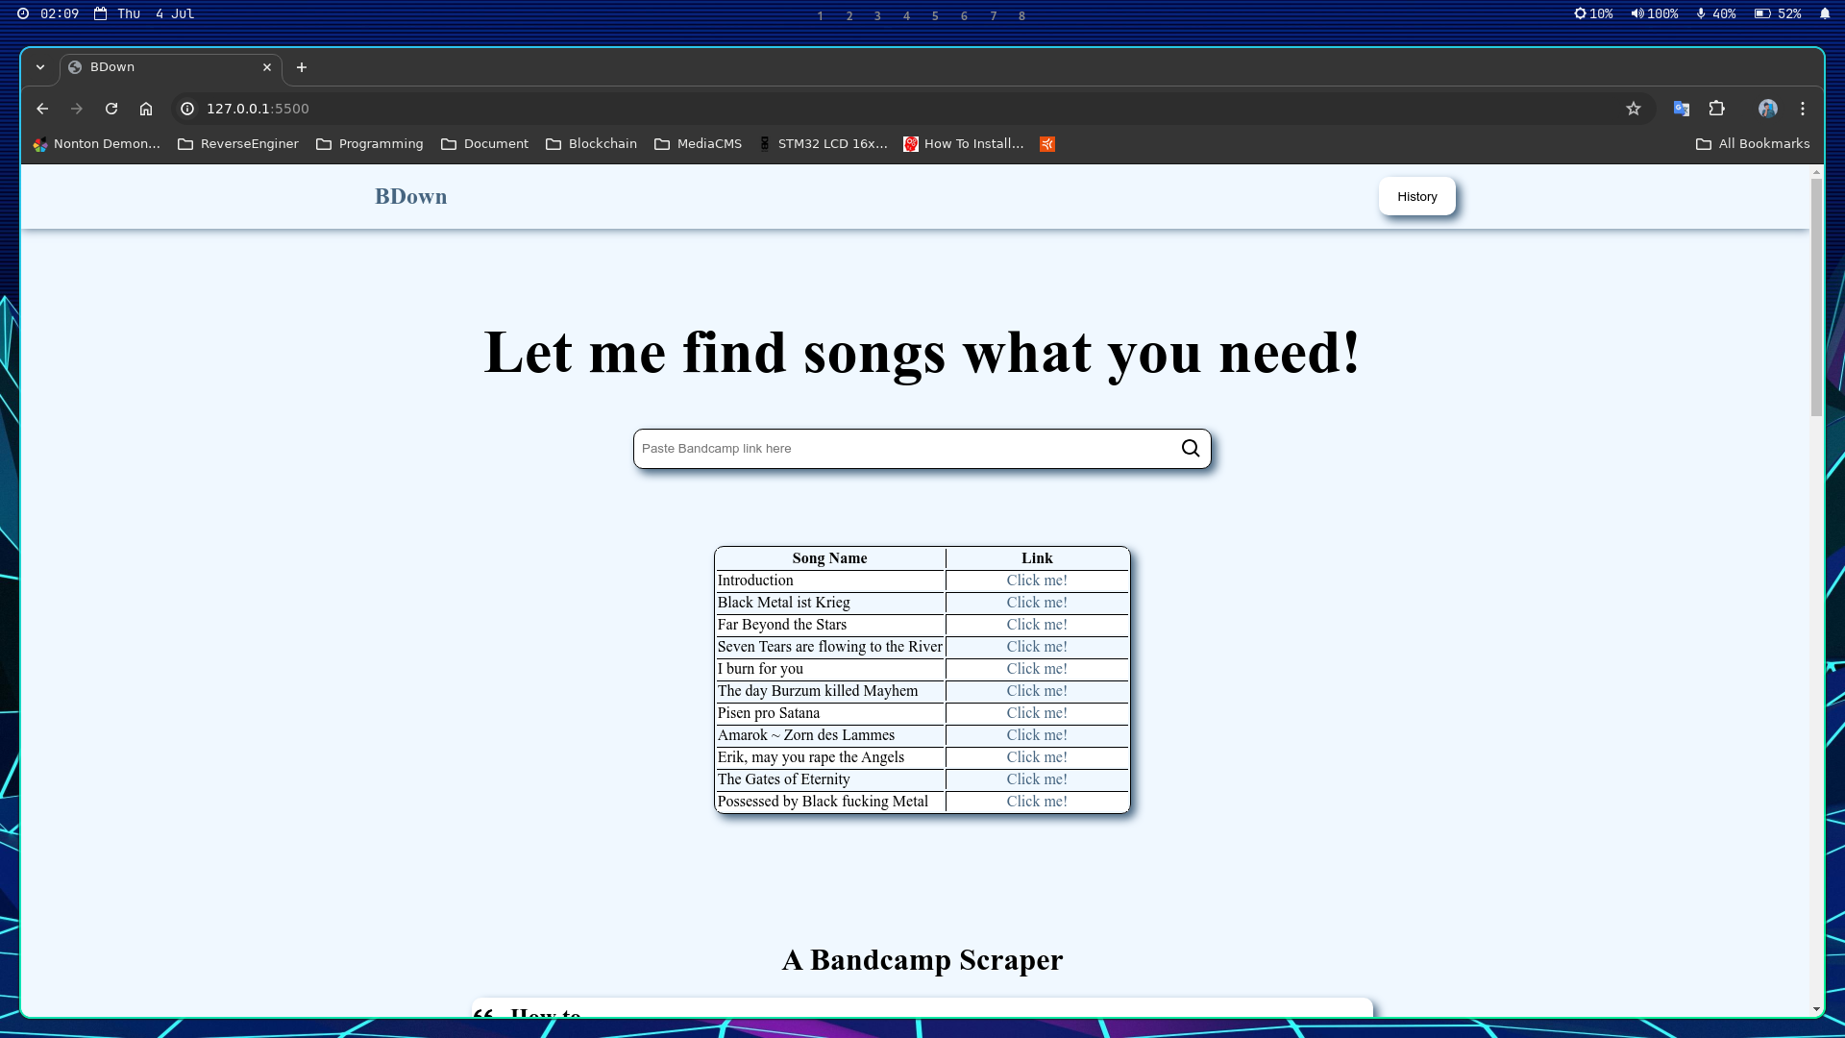Bookmark this page using the star icon
The image size is (1845, 1038).
pos(1633,109)
